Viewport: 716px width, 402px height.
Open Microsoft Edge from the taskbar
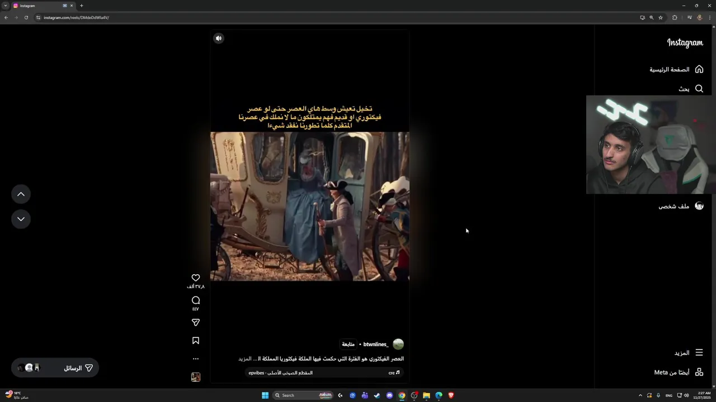(x=439, y=395)
